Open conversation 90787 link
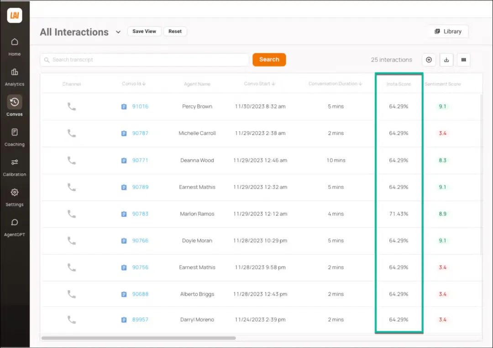Viewport: 493px width, 348px height. (140, 133)
